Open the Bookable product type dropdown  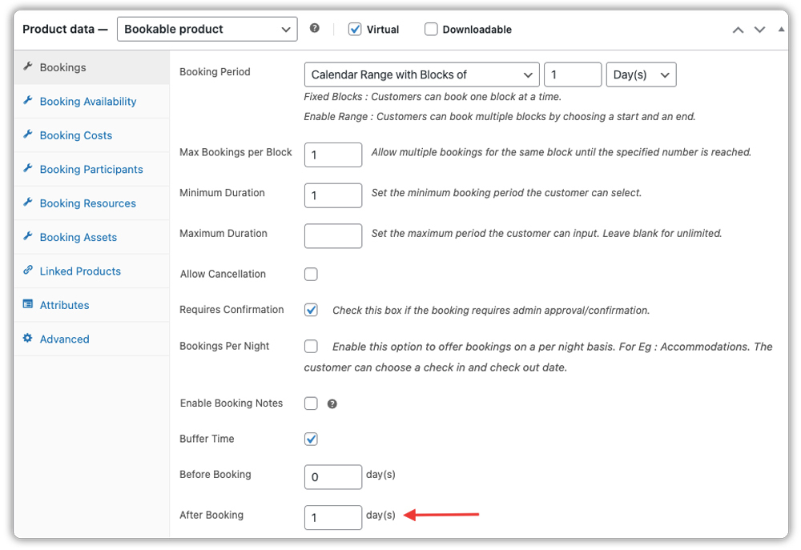[207, 30]
